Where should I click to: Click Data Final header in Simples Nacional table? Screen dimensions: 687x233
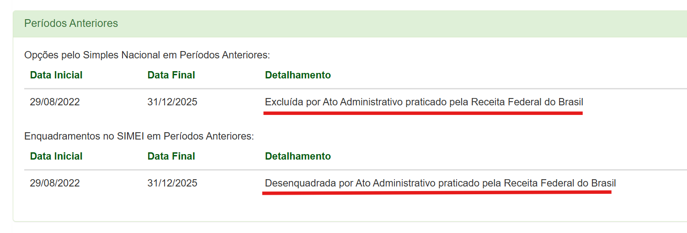click(x=171, y=75)
